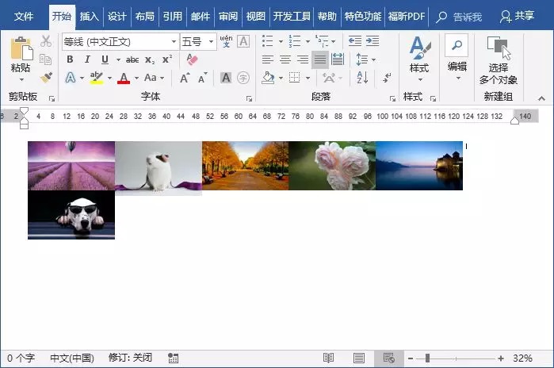Shrink font size with small A

pos(202,78)
